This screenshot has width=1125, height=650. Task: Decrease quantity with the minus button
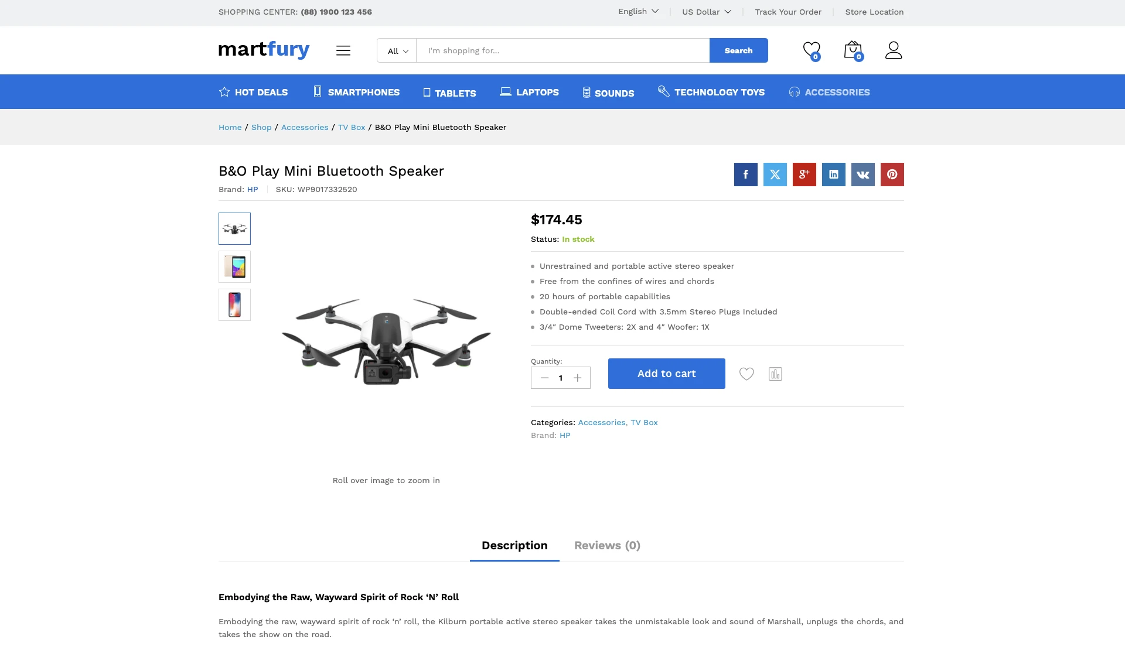[x=544, y=378]
